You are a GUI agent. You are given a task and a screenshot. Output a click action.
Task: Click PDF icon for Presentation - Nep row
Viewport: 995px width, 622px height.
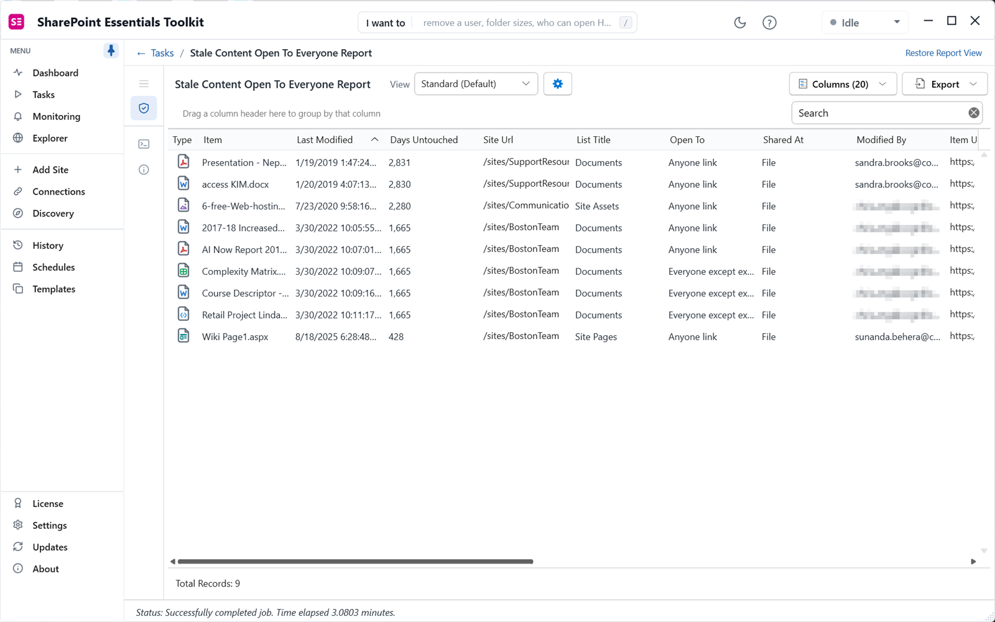coord(183,162)
